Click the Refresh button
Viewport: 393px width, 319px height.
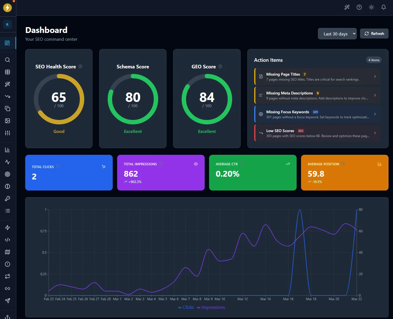[374, 34]
